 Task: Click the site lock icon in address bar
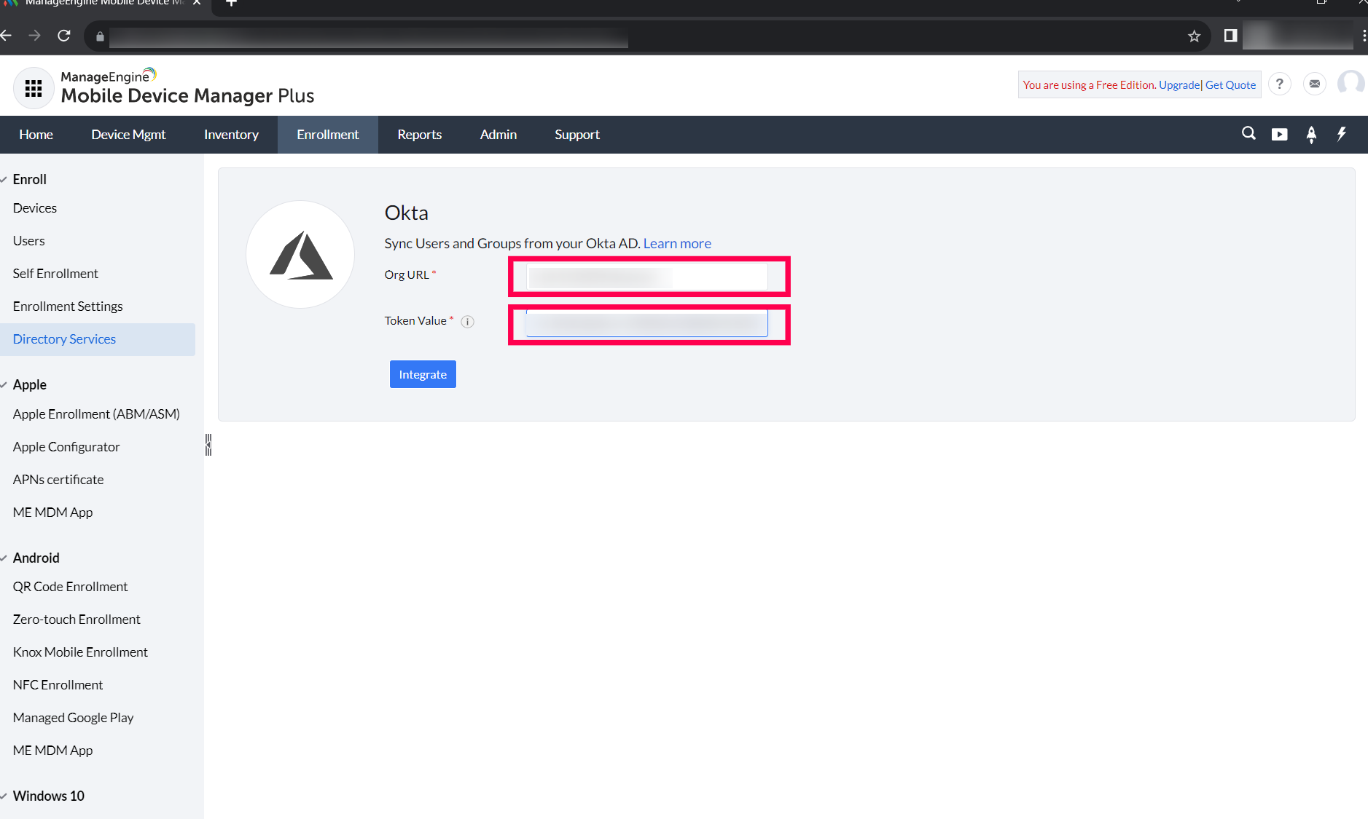[x=100, y=36]
